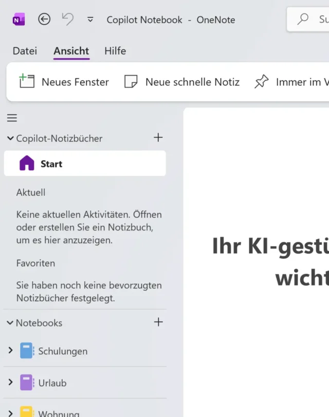
Task: Expand the Schulungen notebook
Action: pyautogui.click(x=10, y=350)
